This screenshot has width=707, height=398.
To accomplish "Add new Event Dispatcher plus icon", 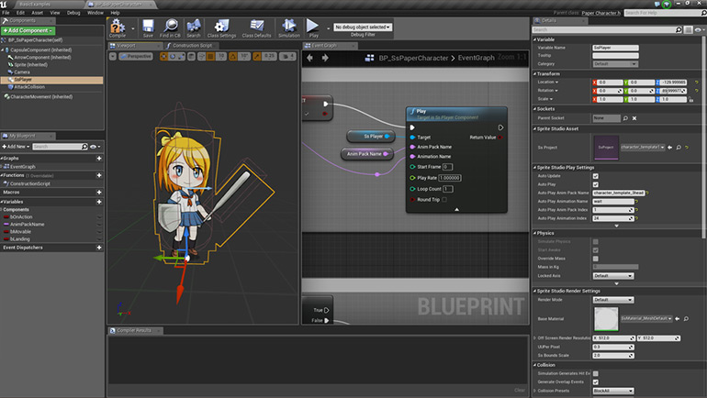I will 99,248.
